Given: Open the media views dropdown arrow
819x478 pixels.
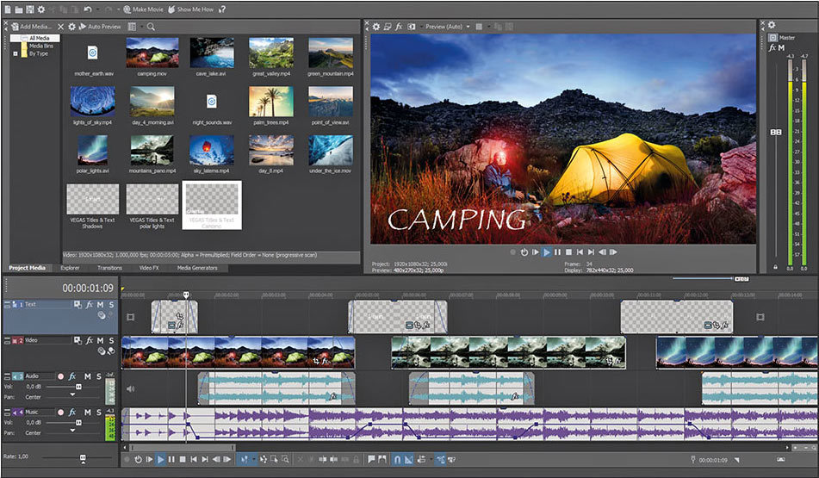Looking at the screenshot, I should tap(141, 27).
